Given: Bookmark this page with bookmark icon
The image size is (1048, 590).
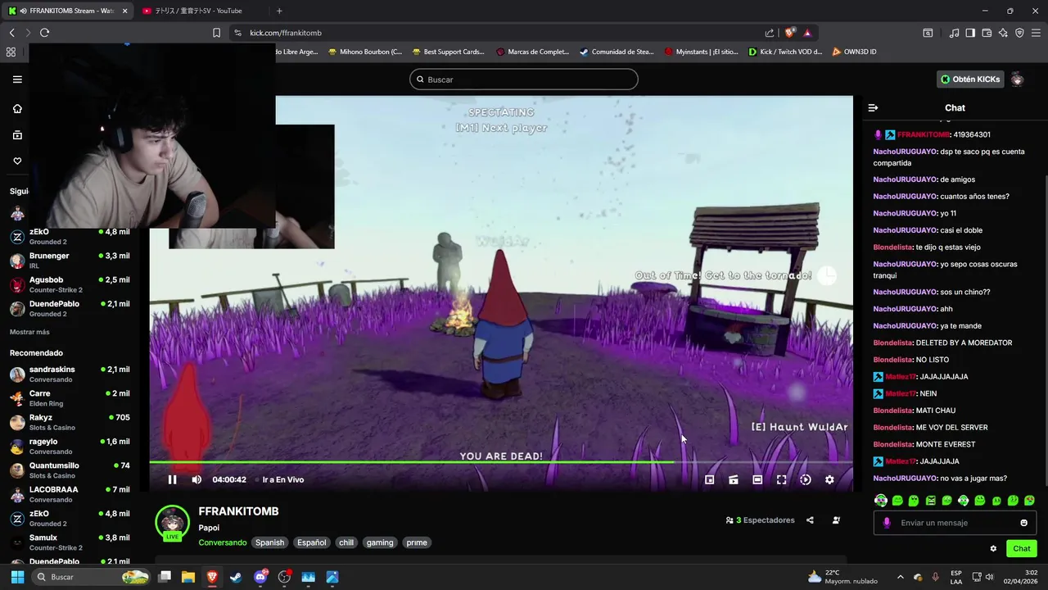Looking at the screenshot, I should 216,33.
